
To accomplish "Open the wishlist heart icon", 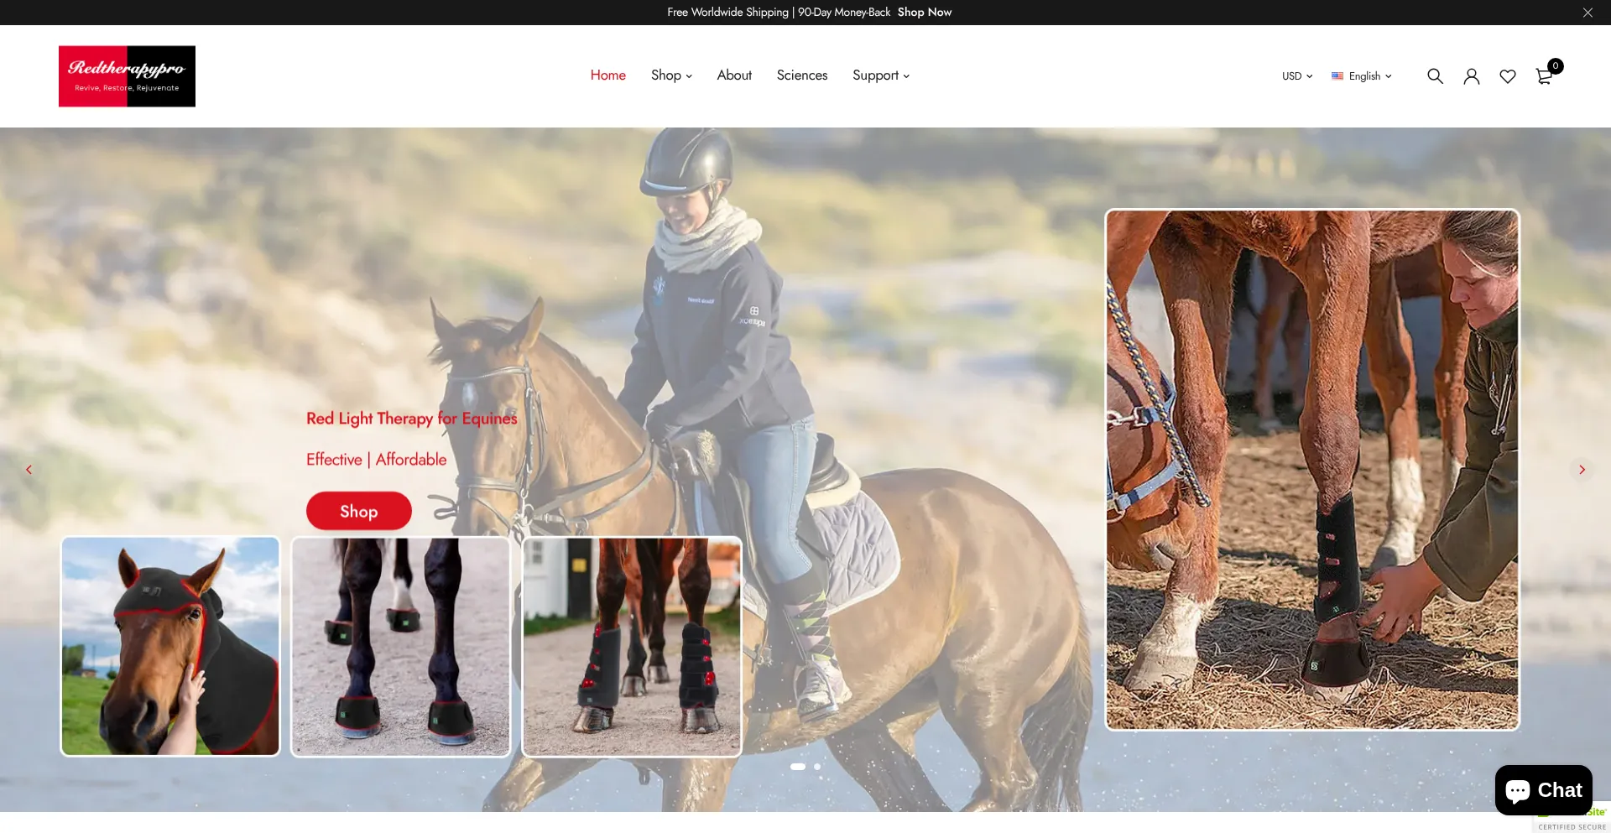I will coord(1507,76).
